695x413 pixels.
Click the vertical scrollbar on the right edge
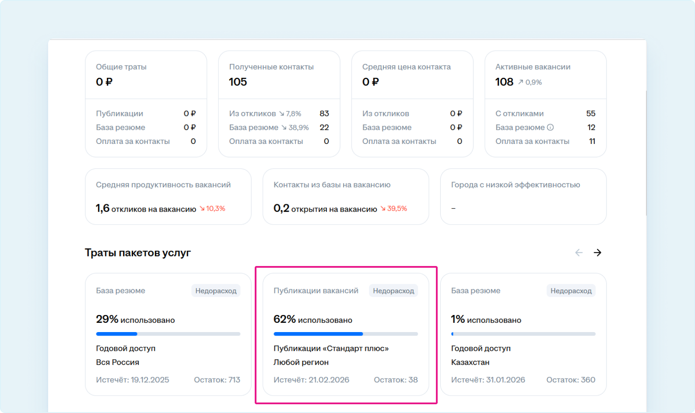point(646,153)
